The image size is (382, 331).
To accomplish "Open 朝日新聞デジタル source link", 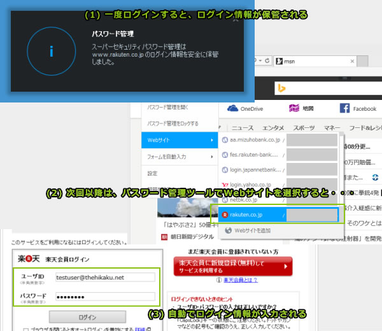I will point(192,237).
